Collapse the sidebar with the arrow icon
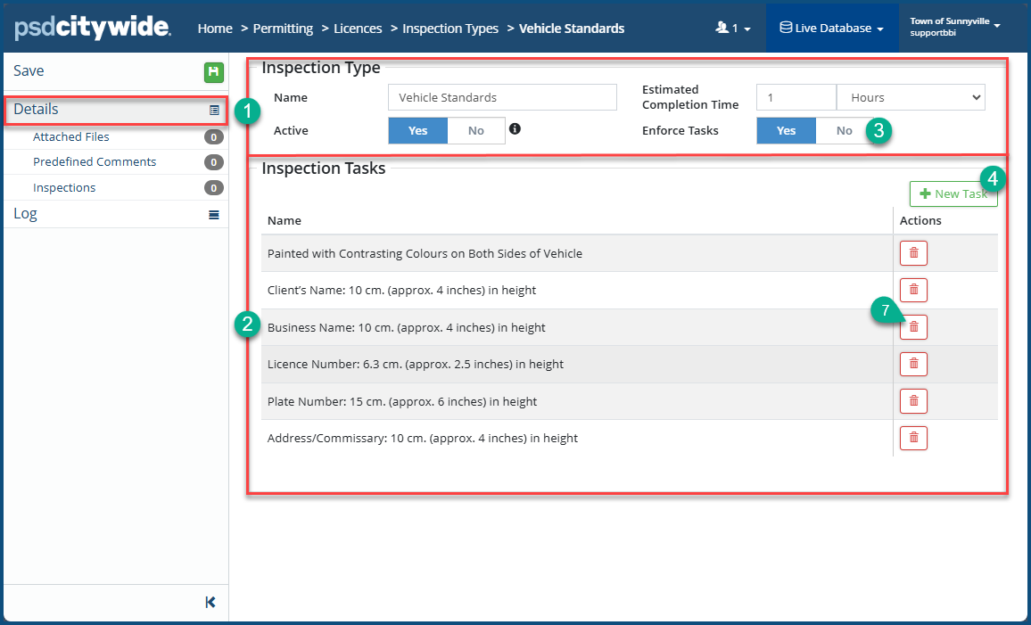 pos(210,603)
